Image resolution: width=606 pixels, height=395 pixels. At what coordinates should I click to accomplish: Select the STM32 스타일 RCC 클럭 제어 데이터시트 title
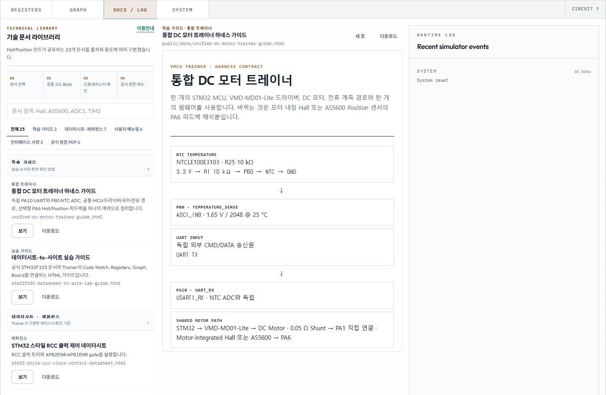coord(59,345)
